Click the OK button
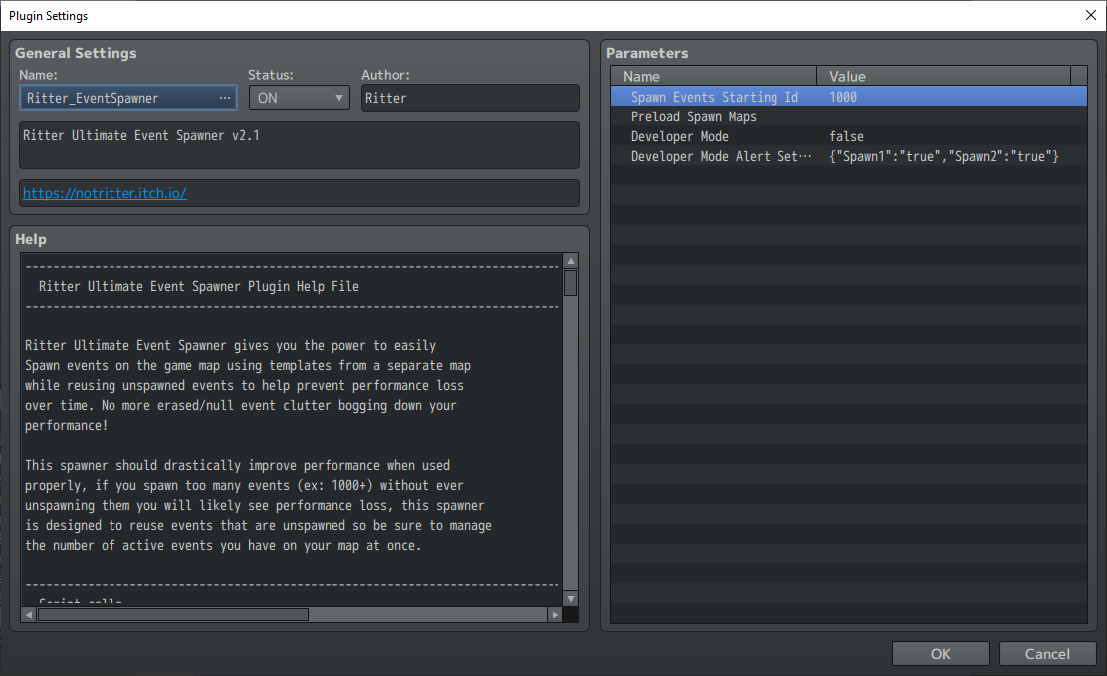 coord(941,654)
